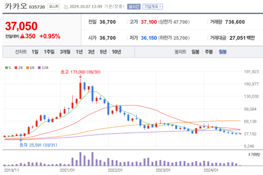The width and height of the screenshot is (263, 175).
Task: Click the 최고 173,000 (06/30) high label
Action: (x=80, y=72)
